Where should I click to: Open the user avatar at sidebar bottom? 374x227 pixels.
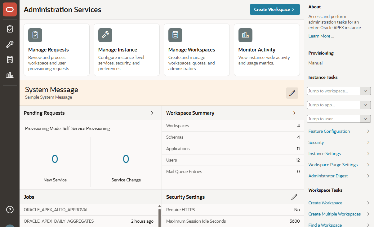[x=10, y=225]
